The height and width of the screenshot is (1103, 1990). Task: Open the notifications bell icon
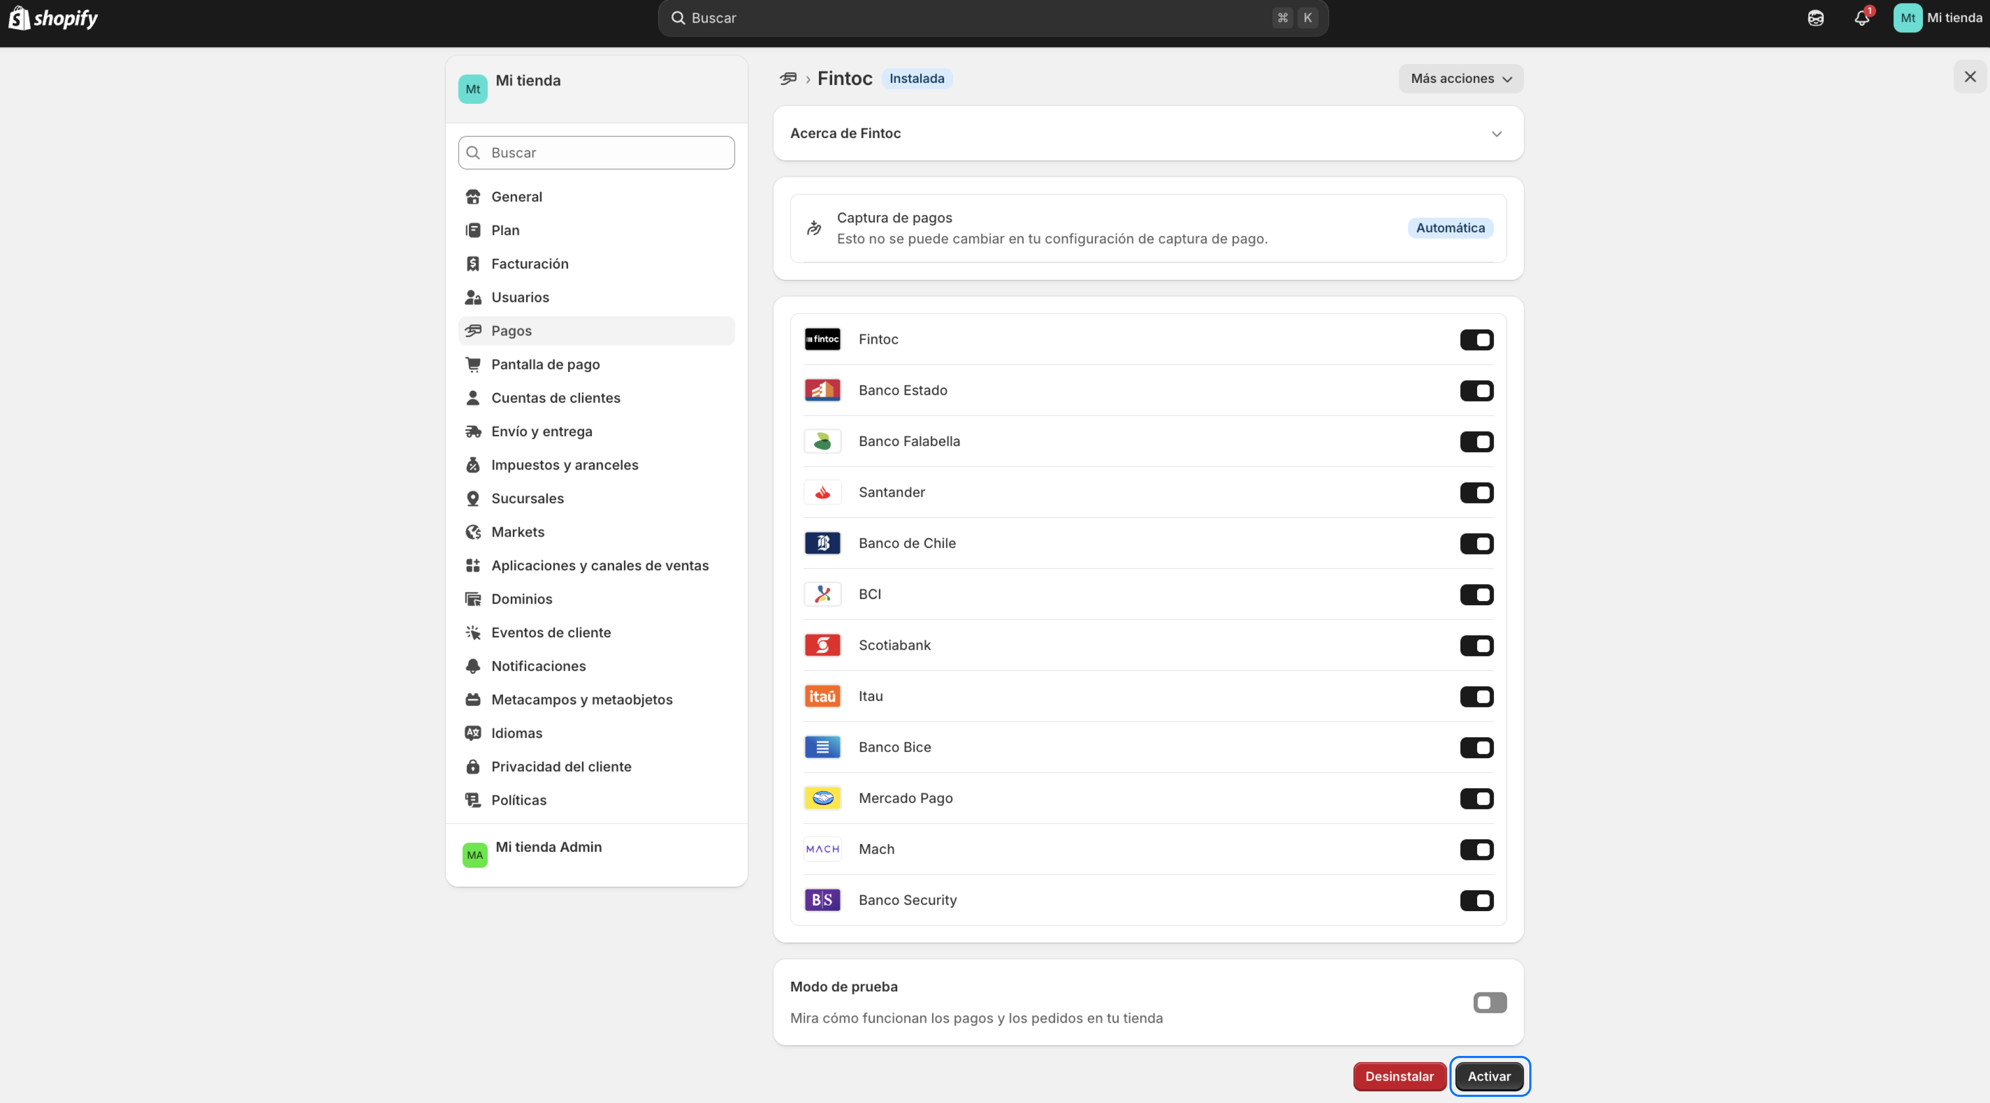[x=1862, y=18]
